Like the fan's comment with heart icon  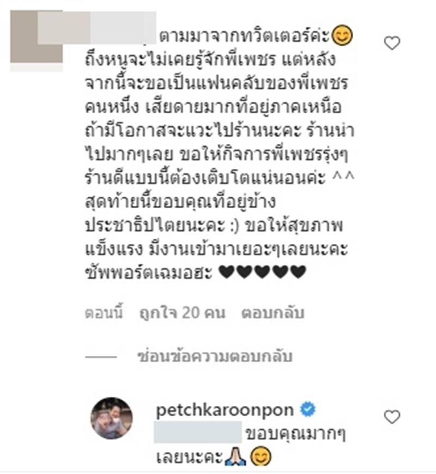coord(392,43)
